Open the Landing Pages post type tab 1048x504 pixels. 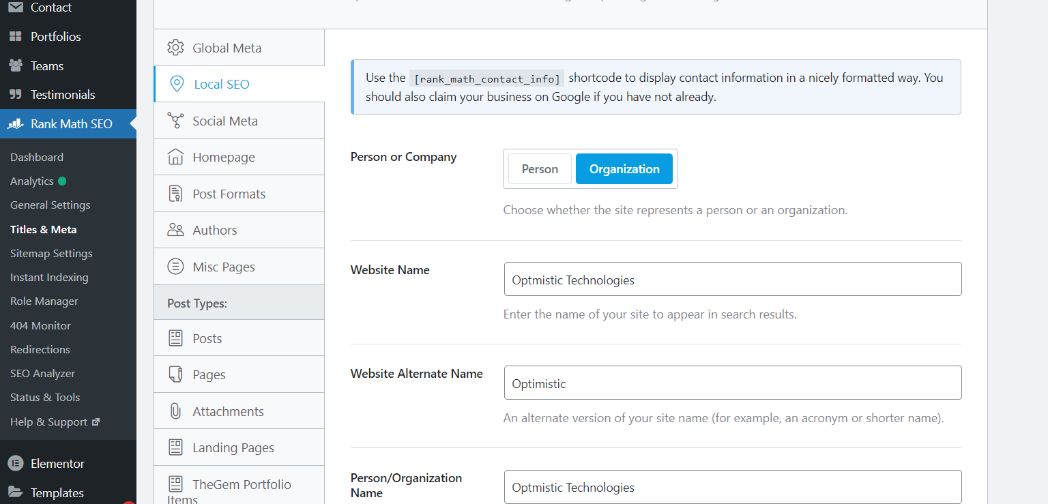pyautogui.click(x=233, y=447)
